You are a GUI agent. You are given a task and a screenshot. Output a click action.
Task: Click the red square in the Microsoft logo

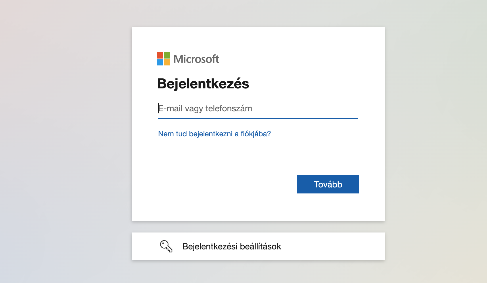tap(160, 55)
